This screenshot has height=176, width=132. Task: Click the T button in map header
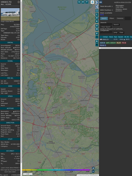(x=87, y=2)
